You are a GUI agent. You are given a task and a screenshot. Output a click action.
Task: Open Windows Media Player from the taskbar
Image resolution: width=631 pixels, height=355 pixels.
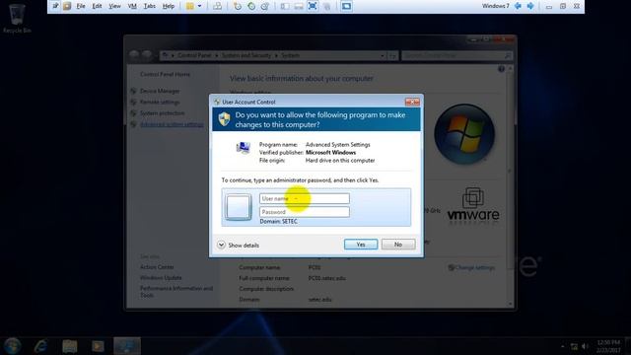click(x=98, y=346)
